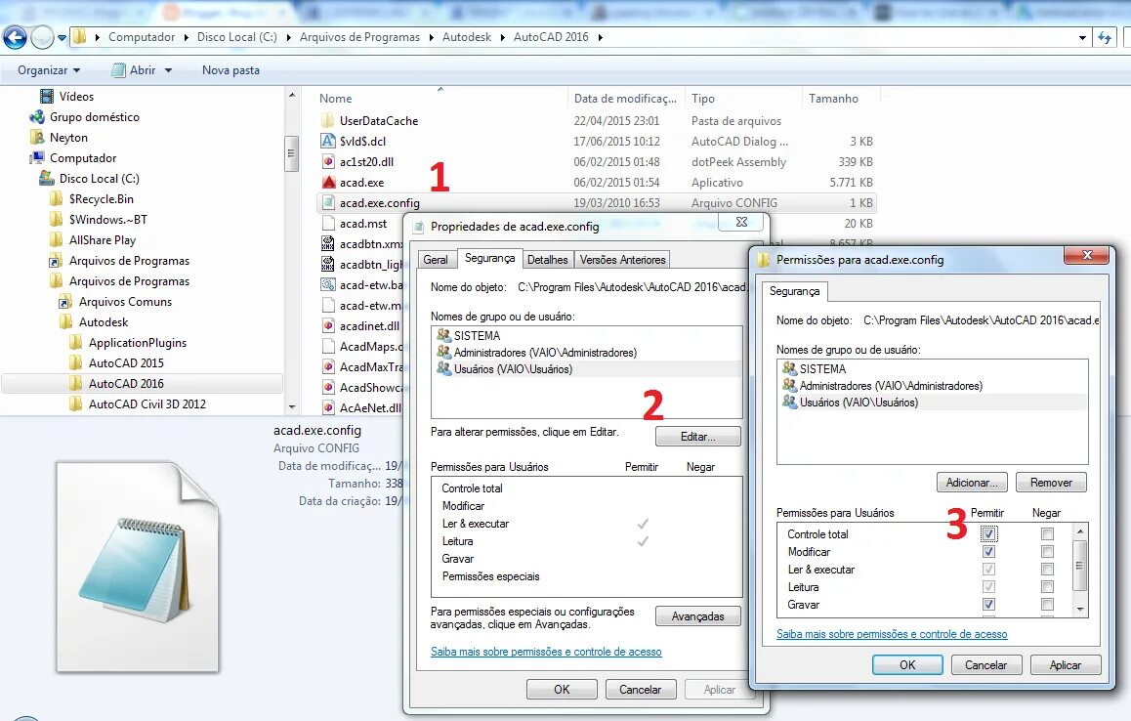The width and height of the screenshot is (1131, 721).
Task: Select Segurança tab in Permissões dialog
Action: (x=795, y=291)
